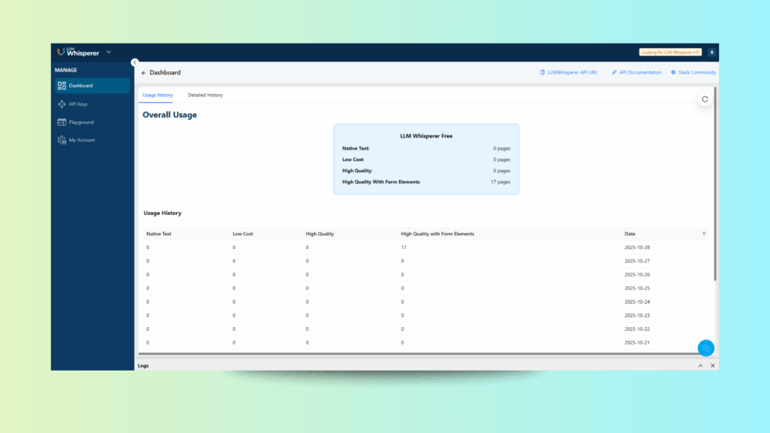Click the My Account gear icon

point(62,140)
